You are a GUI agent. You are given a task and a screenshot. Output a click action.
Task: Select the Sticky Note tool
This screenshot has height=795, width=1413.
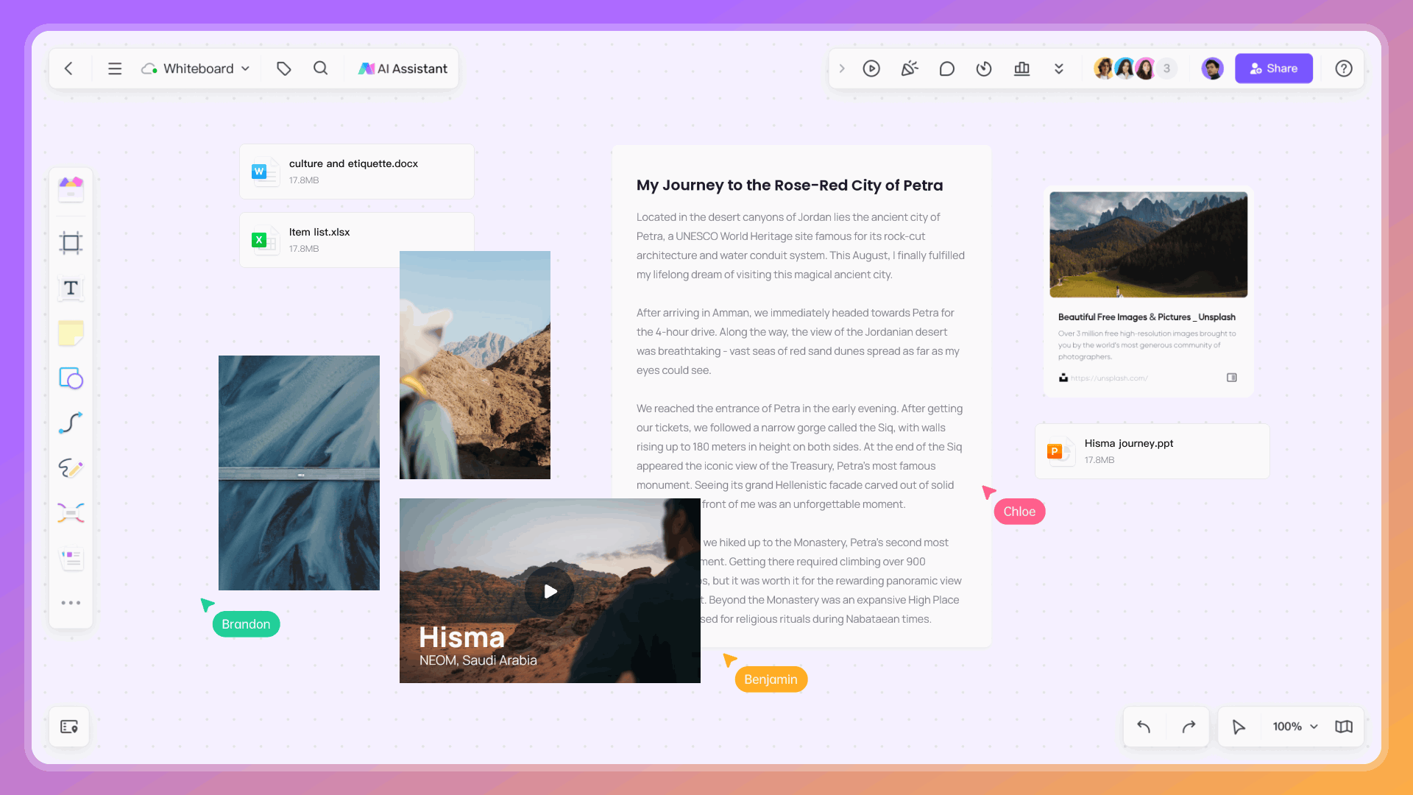click(x=71, y=332)
